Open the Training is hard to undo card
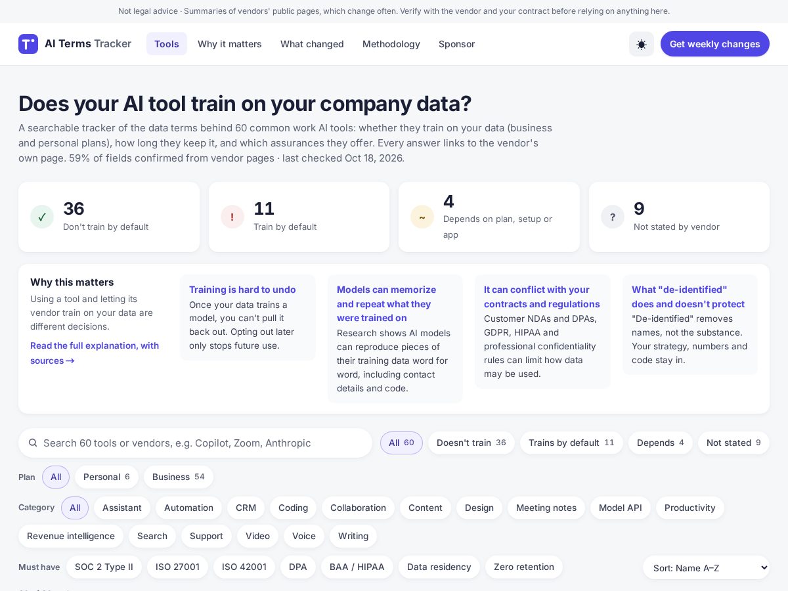788x591 pixels. click(248, 317)
